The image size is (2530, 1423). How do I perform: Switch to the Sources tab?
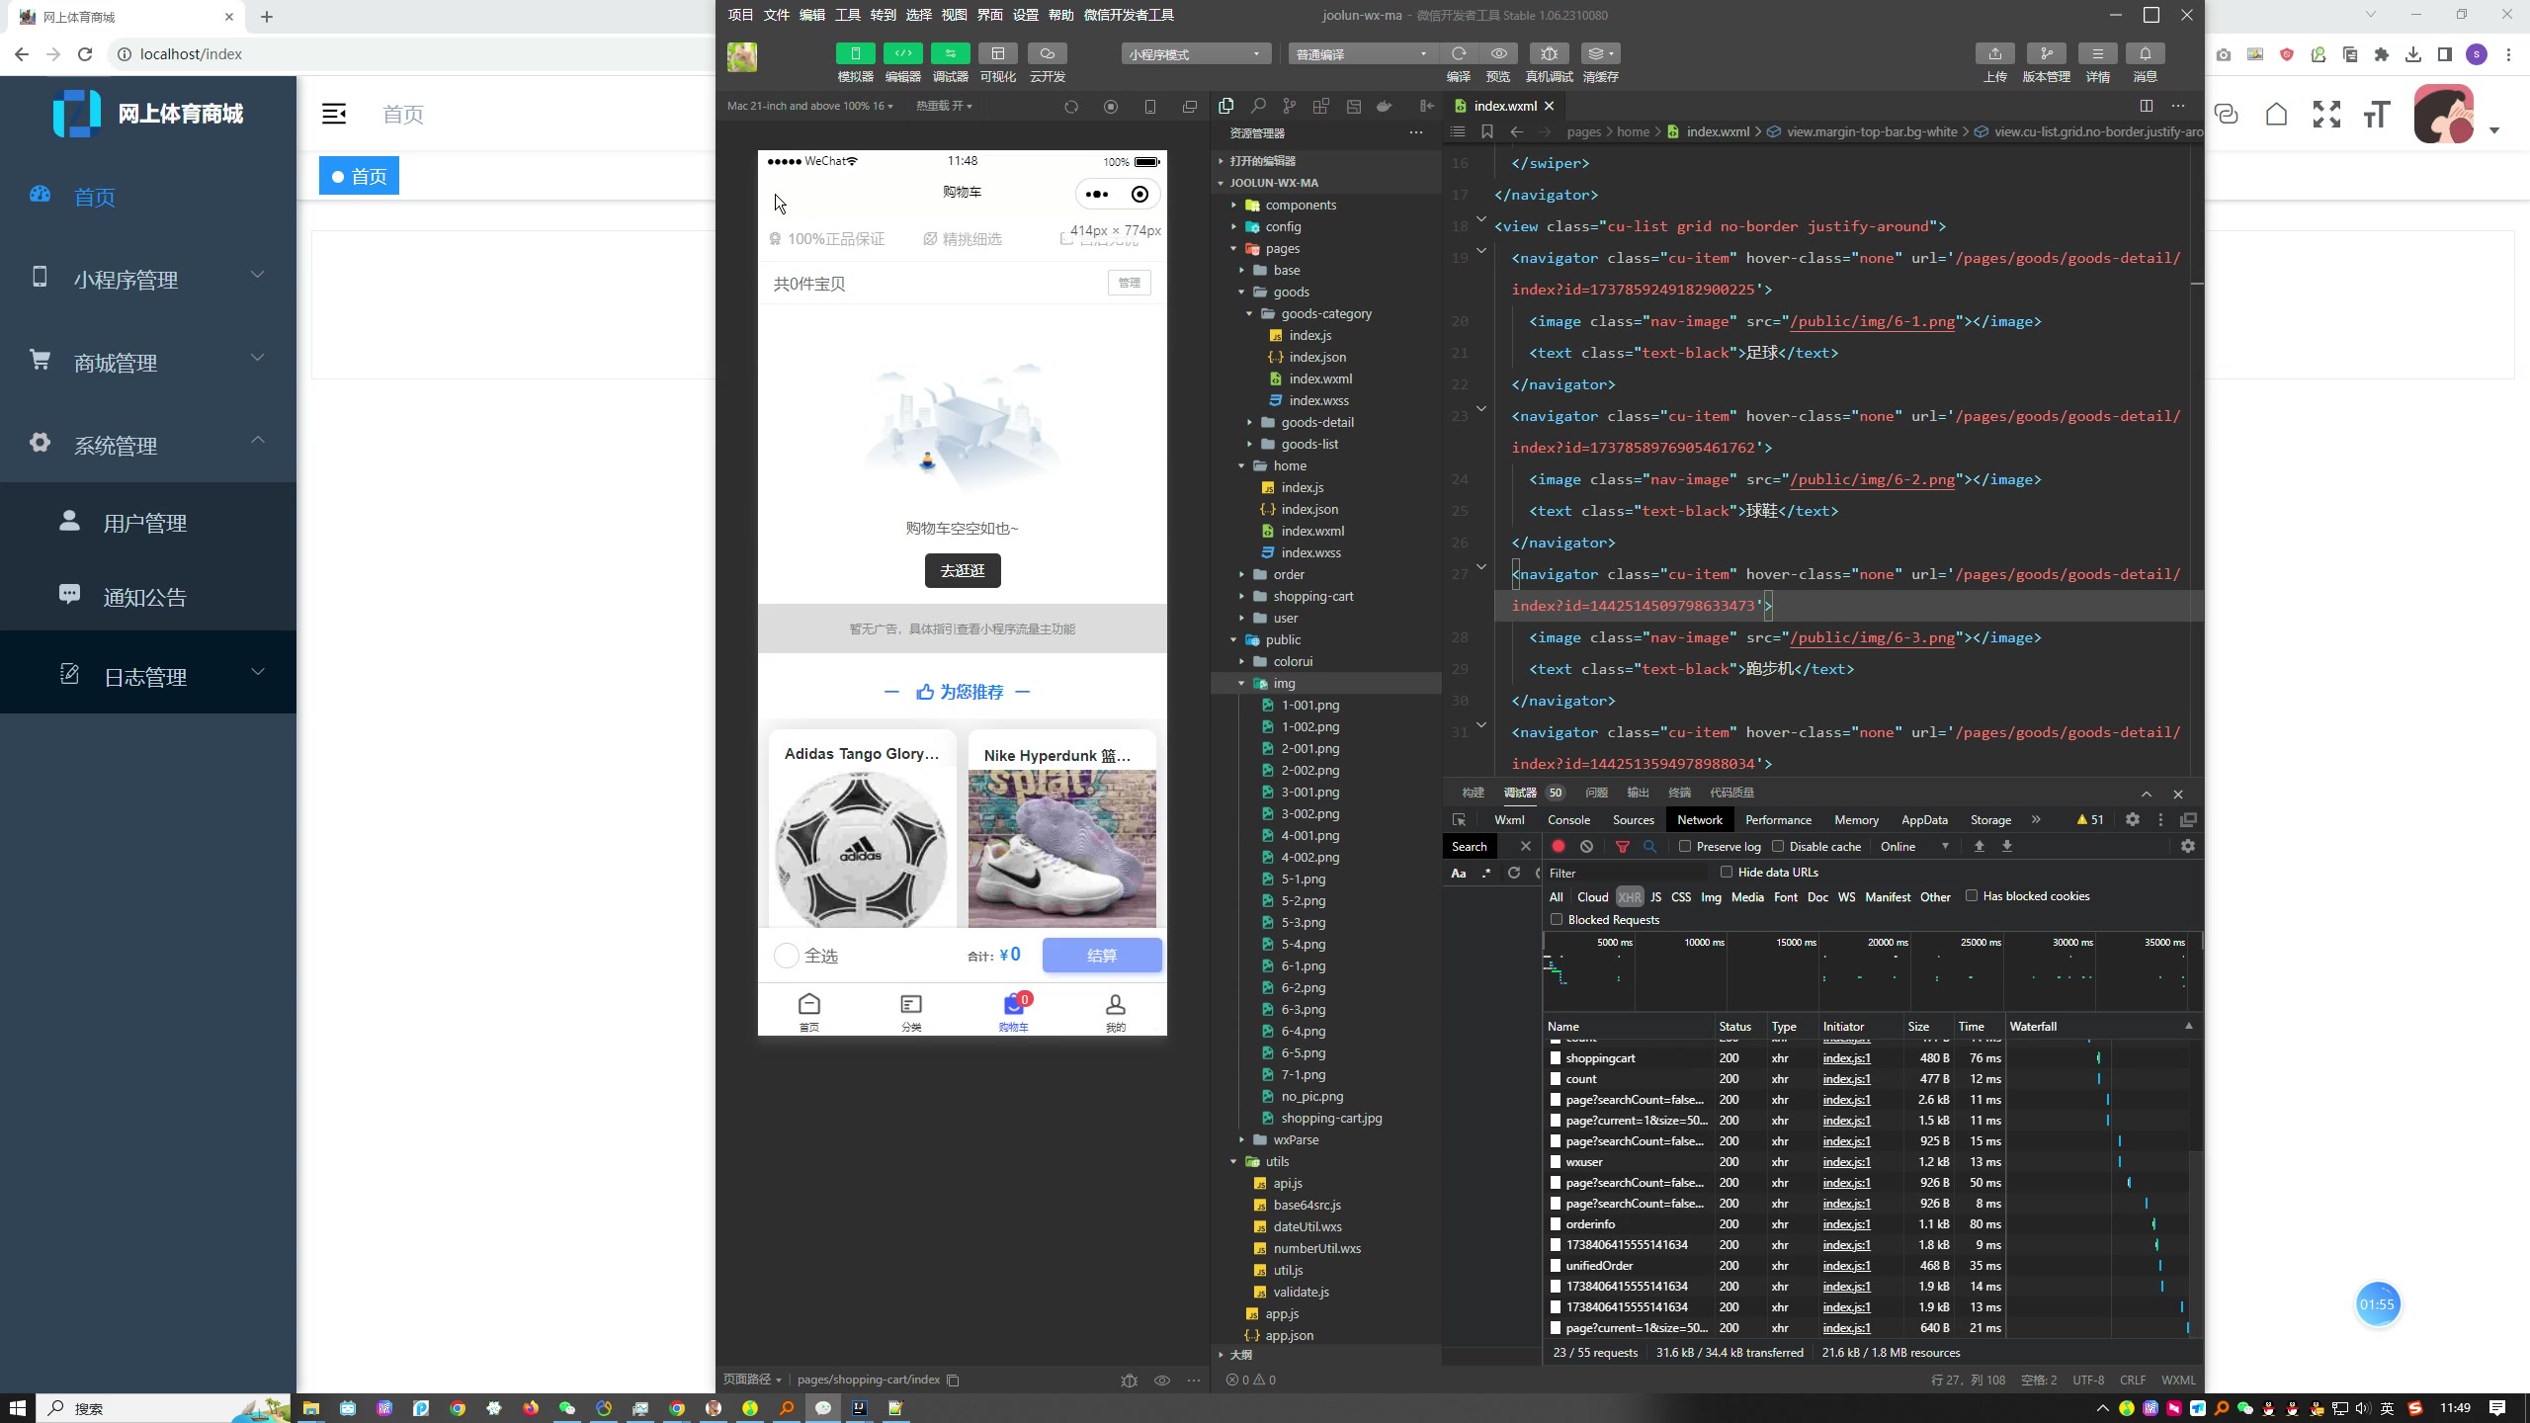pos(1633,819)
